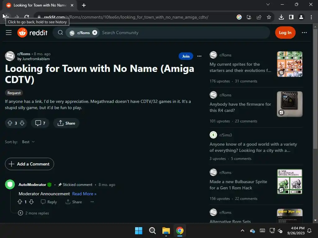Image resolution: width=318 pixels, height=238 pixels.
Task: Open the post overflow options menu
Action: point(199,56)
